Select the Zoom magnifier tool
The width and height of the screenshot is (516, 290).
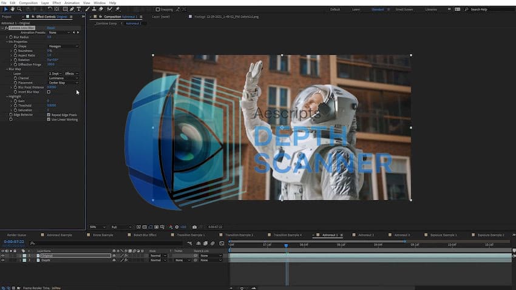[19, 9]
